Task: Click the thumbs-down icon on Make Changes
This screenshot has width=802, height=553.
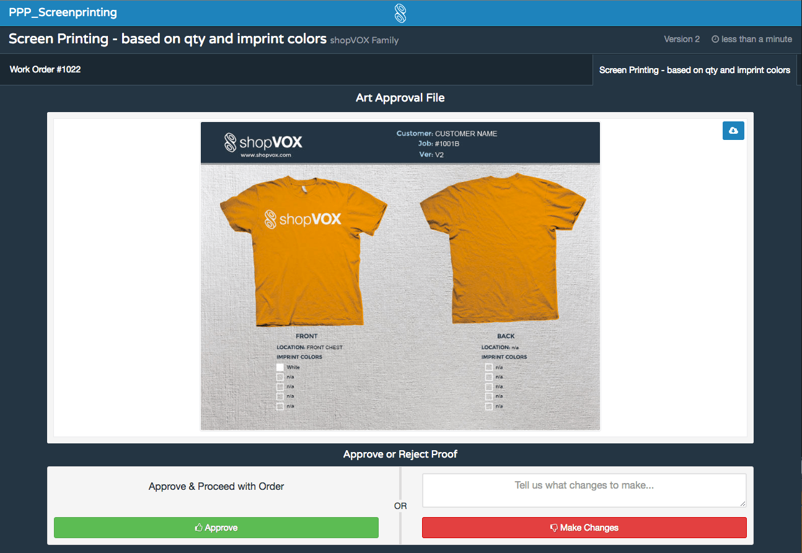Action: pyautogui.click(x=553, y=527)
